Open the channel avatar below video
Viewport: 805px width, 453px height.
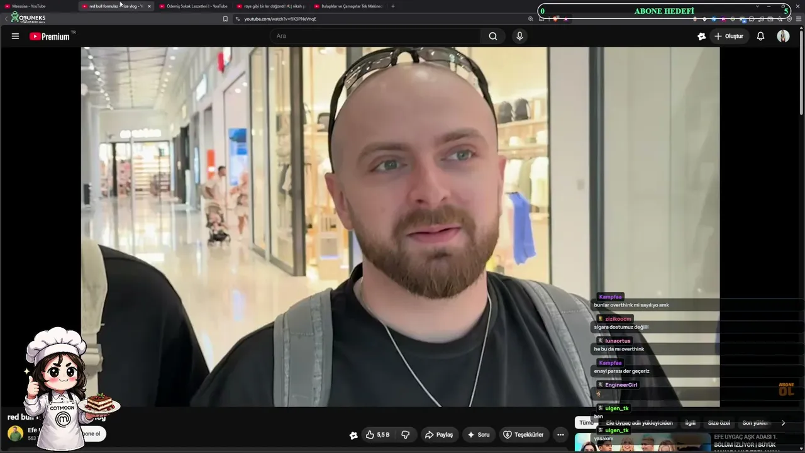point(15,433)
